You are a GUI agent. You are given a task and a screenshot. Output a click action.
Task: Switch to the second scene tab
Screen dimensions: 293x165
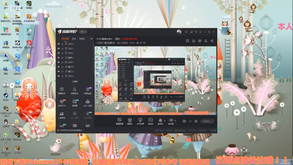pos(74,38)
